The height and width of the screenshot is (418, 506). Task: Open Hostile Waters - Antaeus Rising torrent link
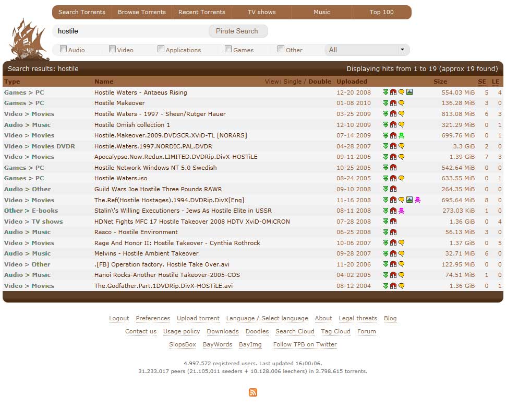(x=141, y=92)
